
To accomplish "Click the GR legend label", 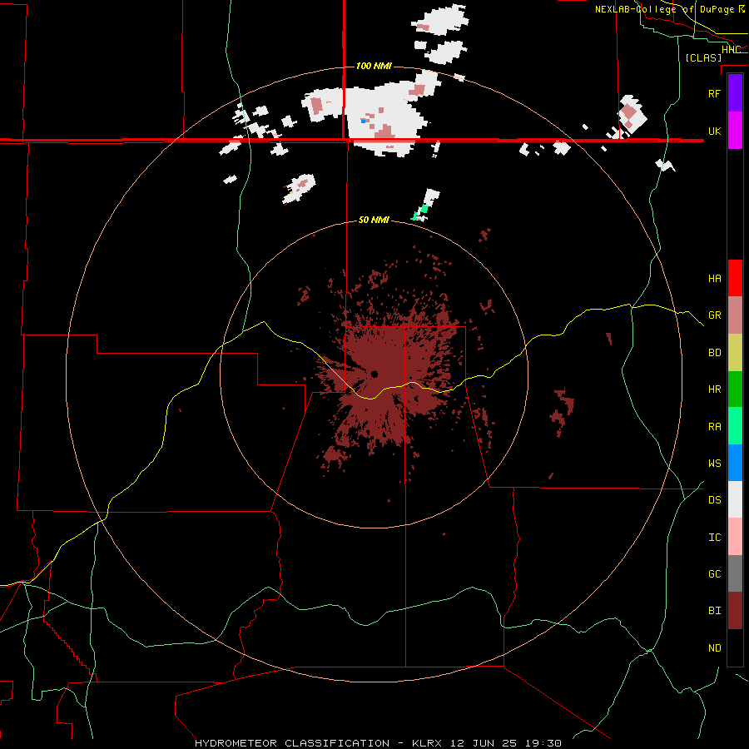I will [x=714, y=315].
